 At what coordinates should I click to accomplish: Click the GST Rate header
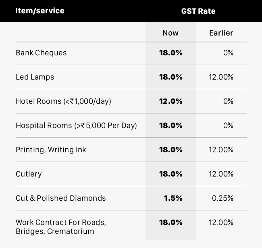(198, 11)
